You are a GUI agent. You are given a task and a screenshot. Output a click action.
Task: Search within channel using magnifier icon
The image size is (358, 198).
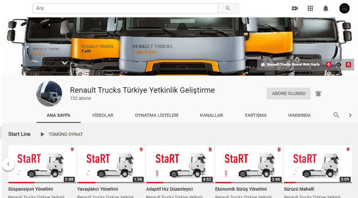coord(336,115)
